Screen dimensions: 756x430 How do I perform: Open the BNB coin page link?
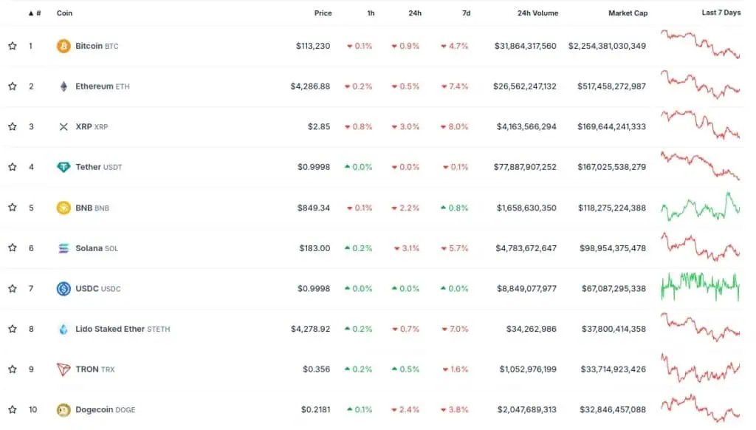coord(92,208)
